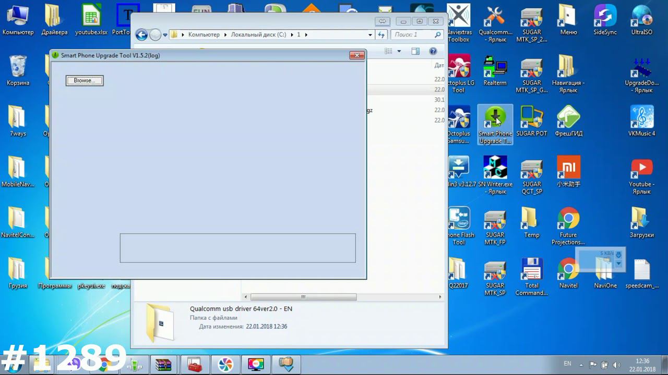Open the Навигация folder shortcut
This screenshot has height=375, width=668.
pyautogui.click(x=568, y=74)
